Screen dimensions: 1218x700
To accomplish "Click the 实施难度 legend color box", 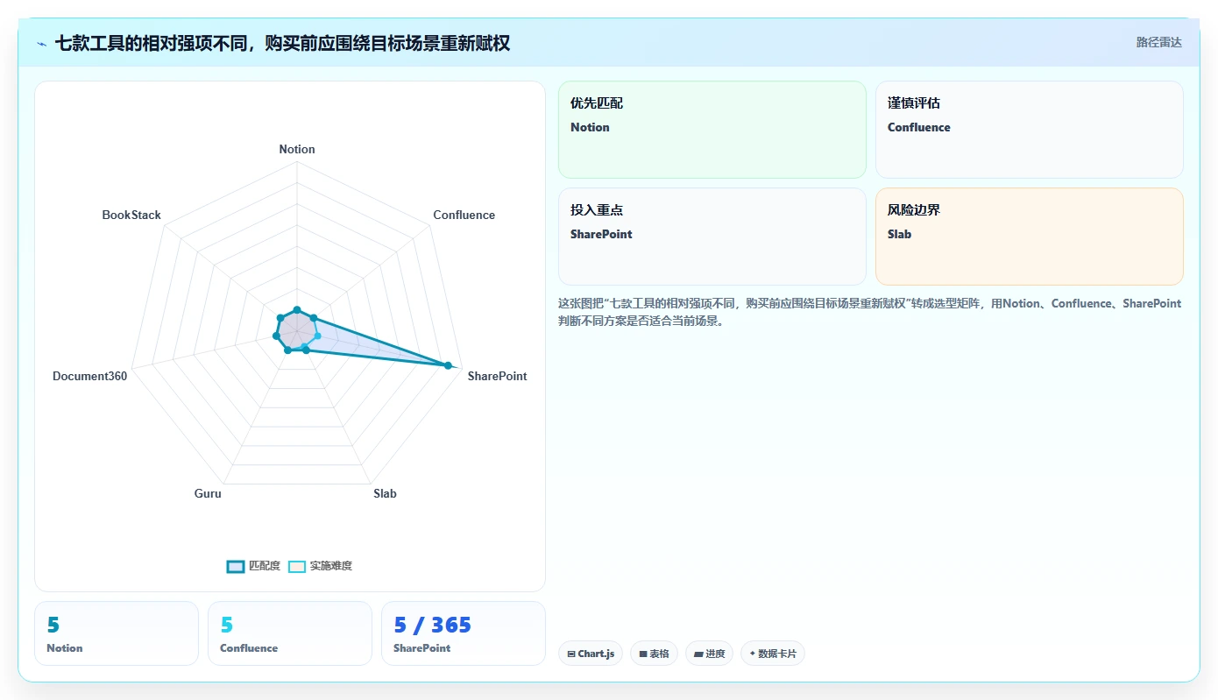I will pyautogui.click(x=297, y=566).
